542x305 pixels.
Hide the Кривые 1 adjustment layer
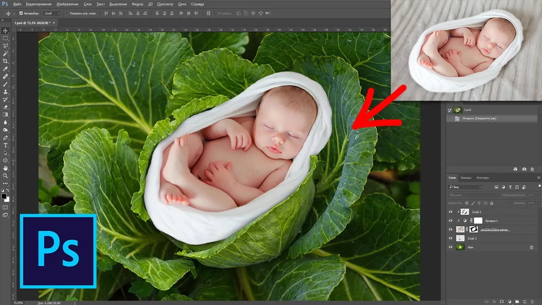pyautogui.click(x=451, y=220)
